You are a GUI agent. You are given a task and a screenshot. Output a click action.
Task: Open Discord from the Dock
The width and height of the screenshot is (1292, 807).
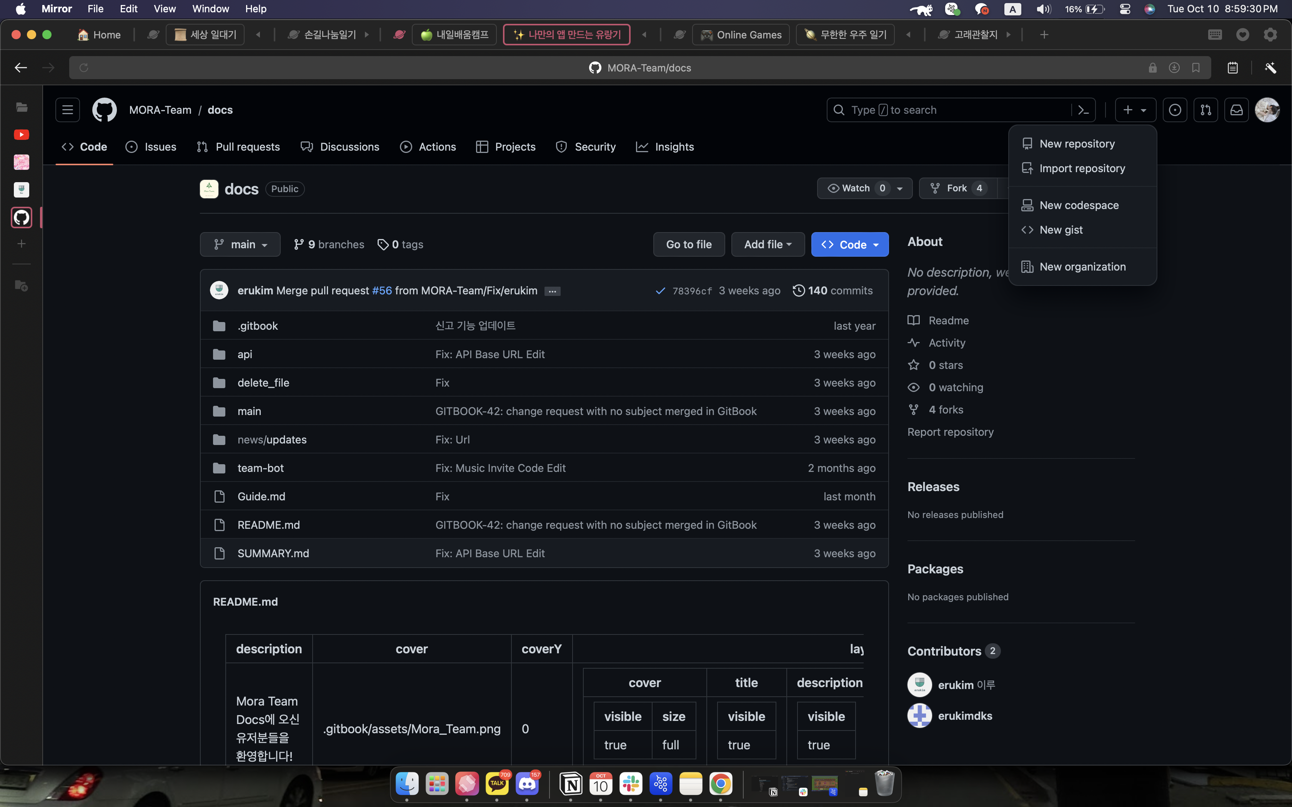(x=527, y=784)
